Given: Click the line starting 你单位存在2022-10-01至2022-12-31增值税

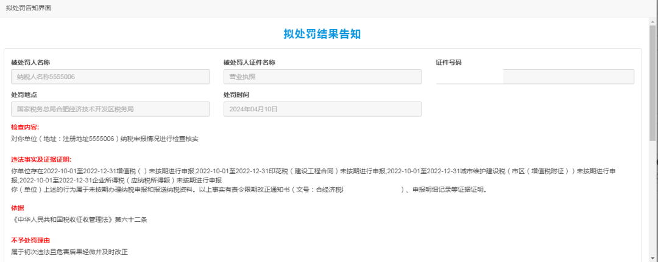Looking at the screenshot, I should (314, 176).
